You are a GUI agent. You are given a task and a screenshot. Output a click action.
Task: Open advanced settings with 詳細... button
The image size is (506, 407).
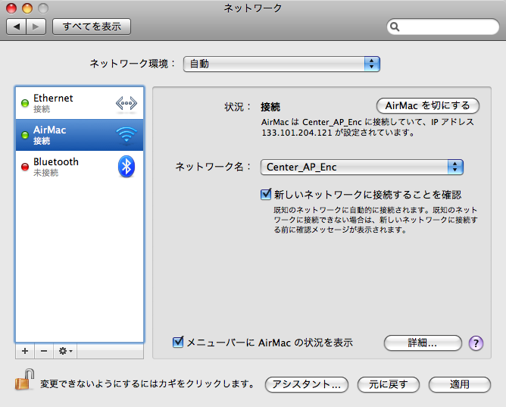(x=423, y=343)
